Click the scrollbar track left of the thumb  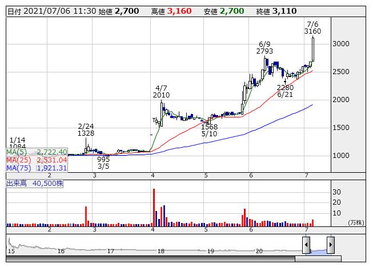point(150,259)
